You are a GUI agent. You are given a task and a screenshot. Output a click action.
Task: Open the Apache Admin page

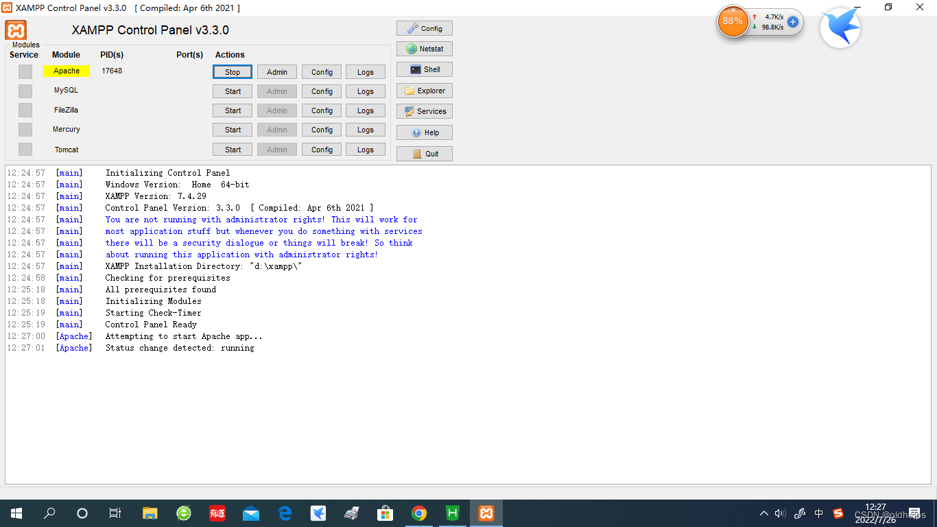[x=276, y=71]
